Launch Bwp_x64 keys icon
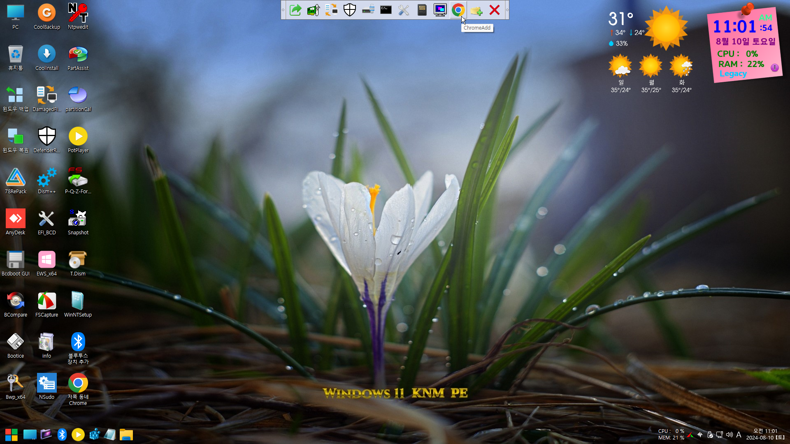 [16, 386]
